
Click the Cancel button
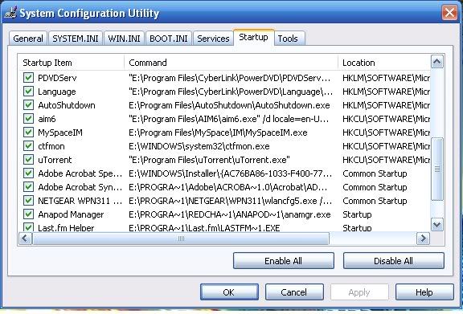point(294,292)
